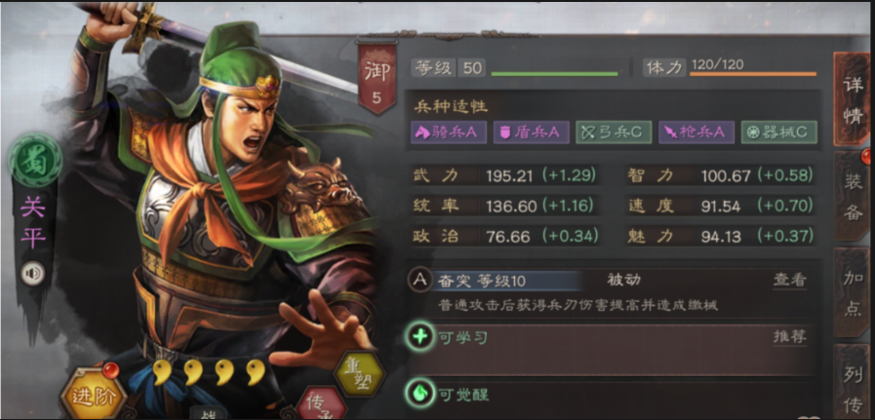Image resolution: width=875 pixels, height=420 pixels.
Task: Tap the yellow star rank markers
Action: click(210, 372)
